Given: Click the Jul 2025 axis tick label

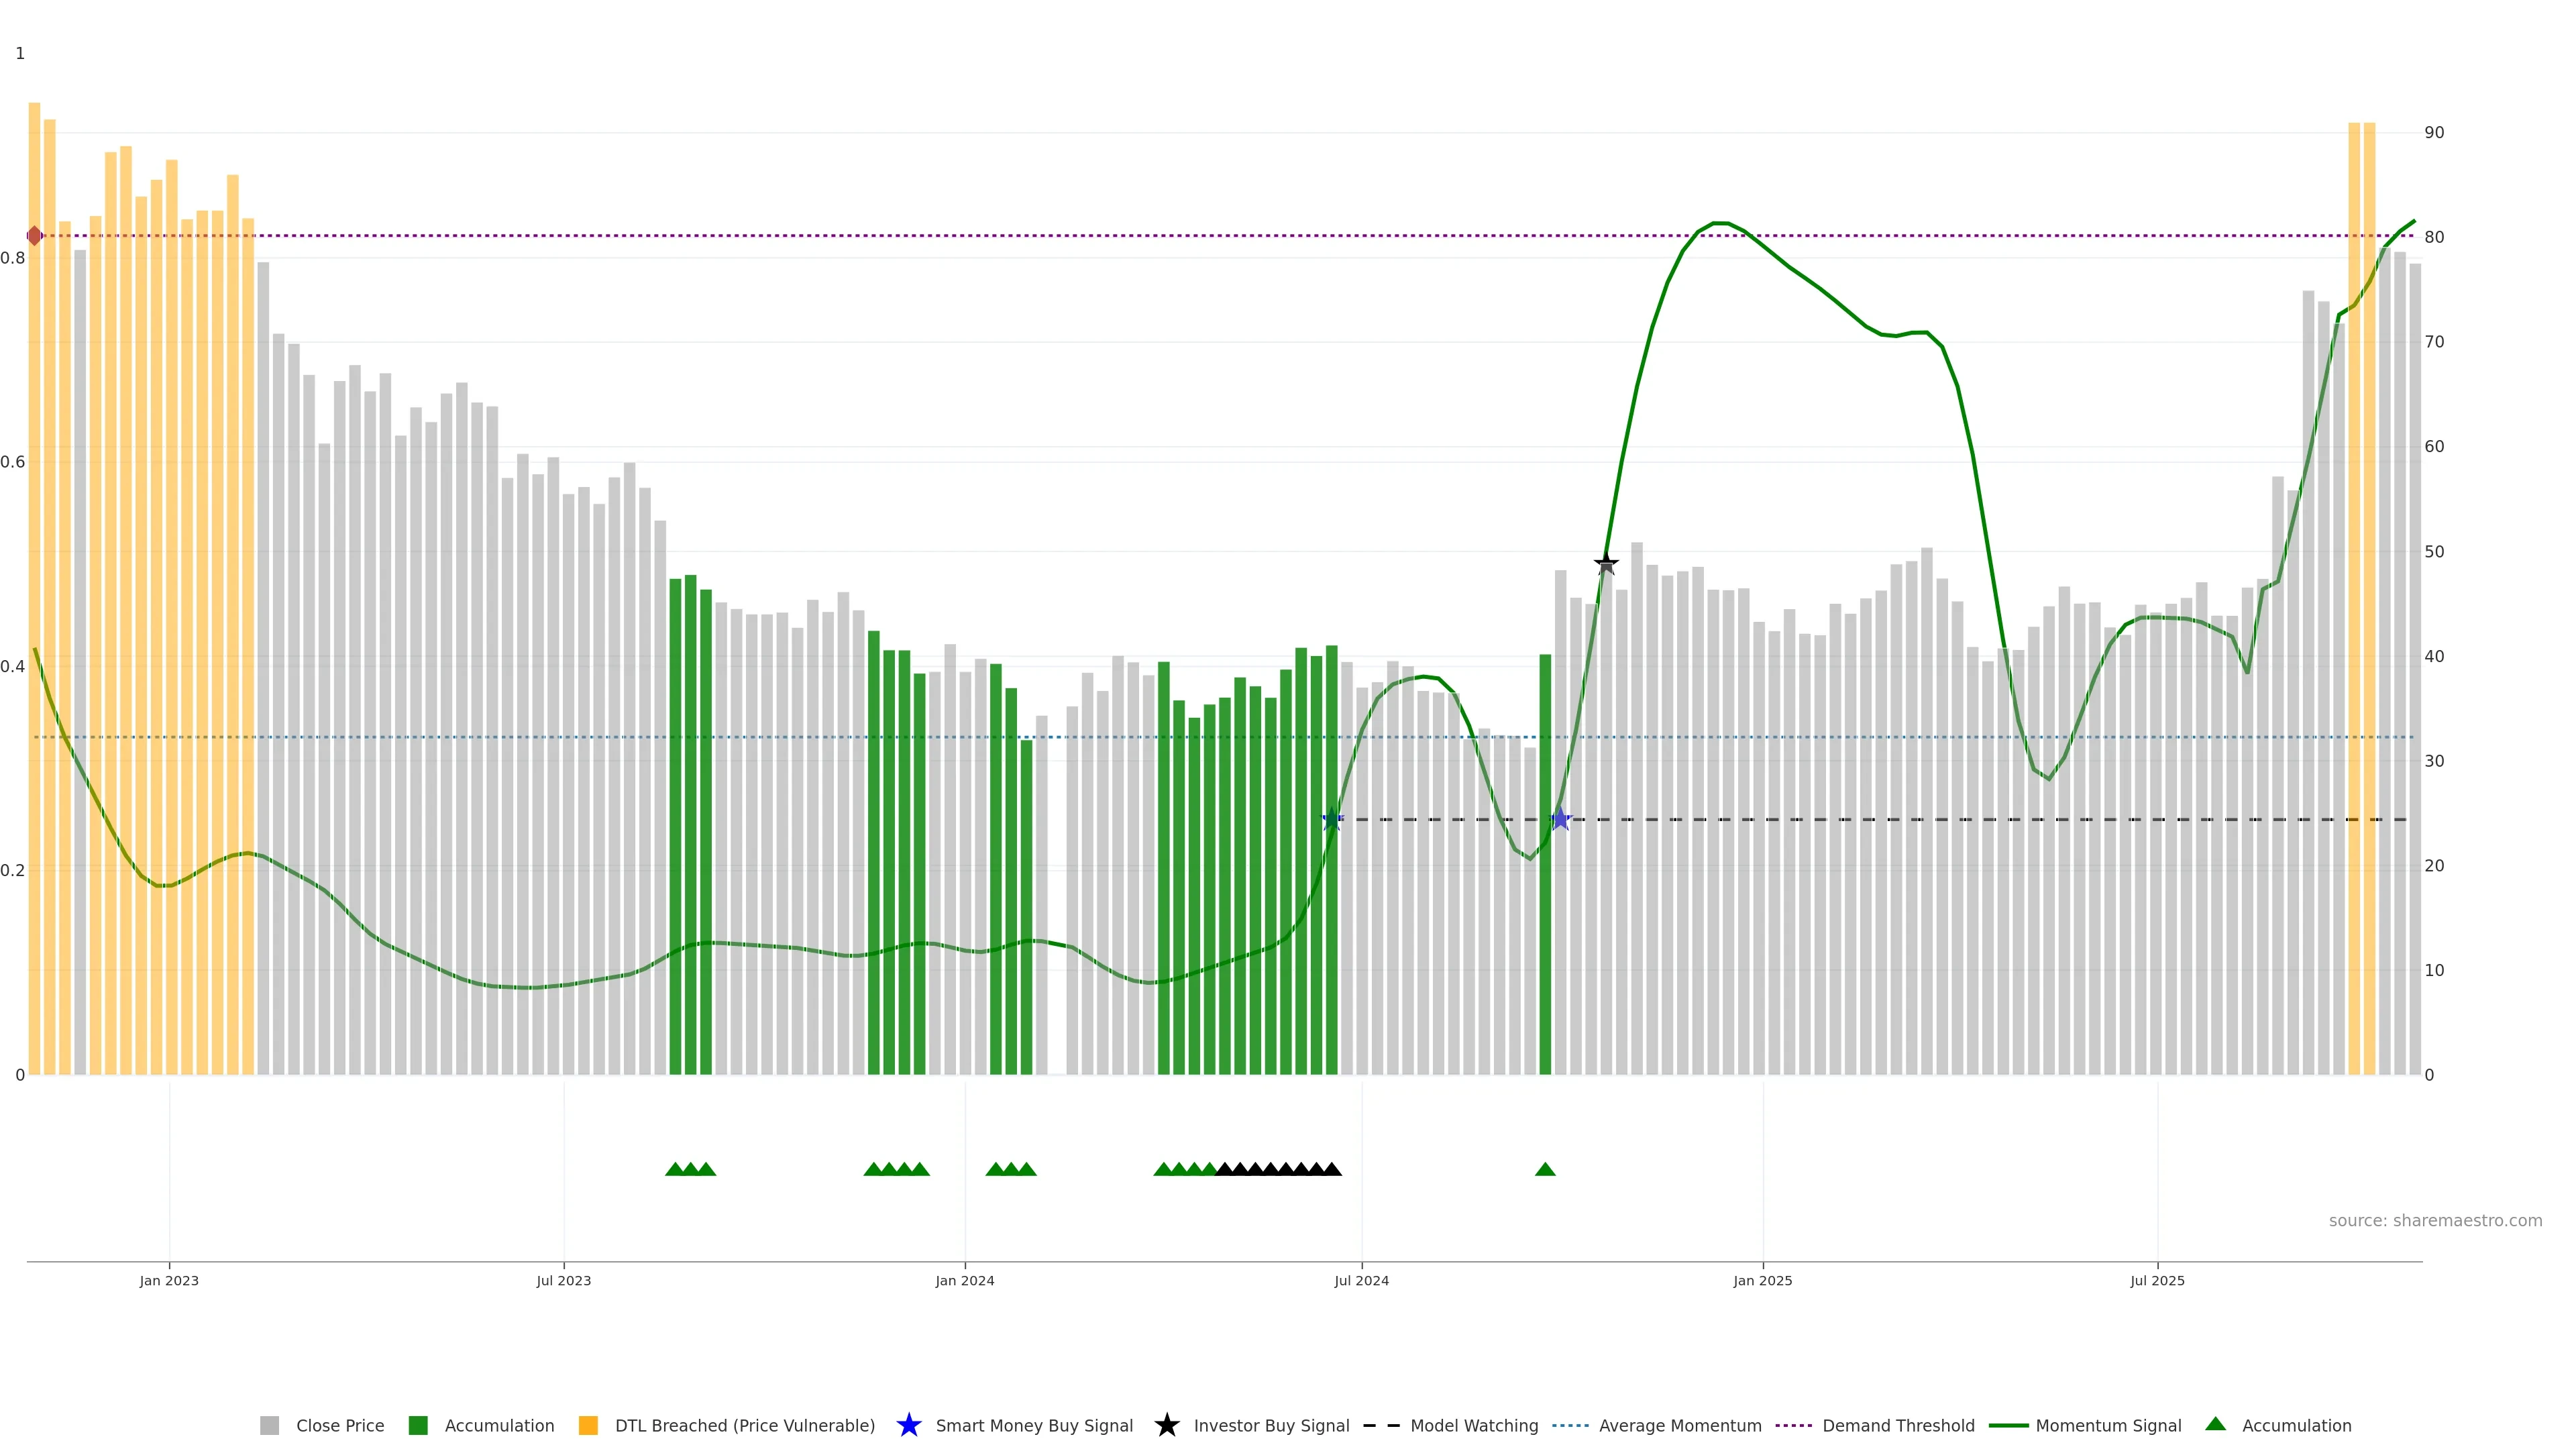Looking at the screenshot, I should 2157,1280.
